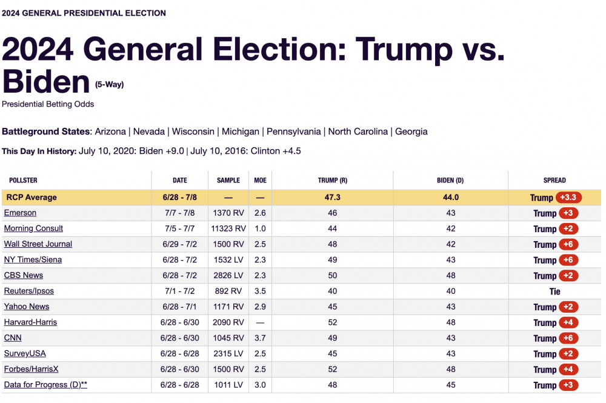Select the CBS News poll link
This screenshot has width=606, height=403.
(24, 275)
